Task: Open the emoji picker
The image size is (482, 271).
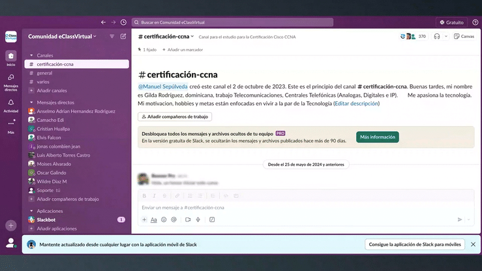Action: (164, 219)
